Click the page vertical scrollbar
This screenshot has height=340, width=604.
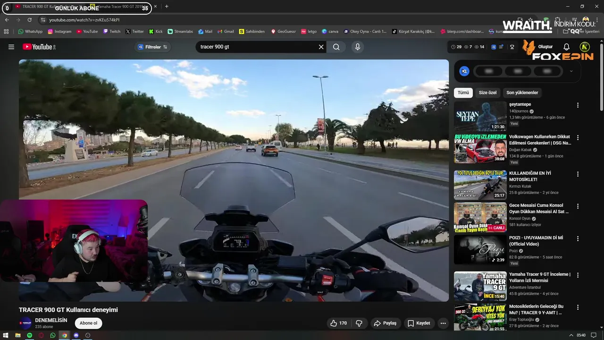pyautogui.click(x=601, y=76)
